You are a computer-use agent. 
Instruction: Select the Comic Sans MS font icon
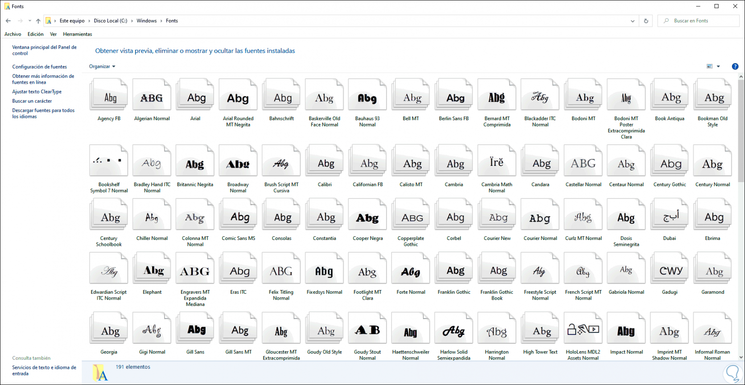(x=238, y=214)
